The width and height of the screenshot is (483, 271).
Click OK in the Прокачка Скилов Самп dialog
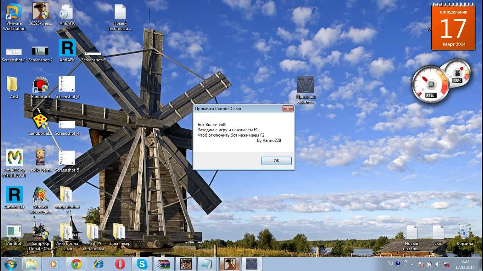(x=276, y=161)
